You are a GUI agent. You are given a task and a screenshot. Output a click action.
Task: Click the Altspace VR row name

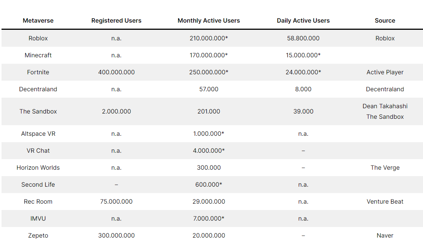[x=38, y=134]
